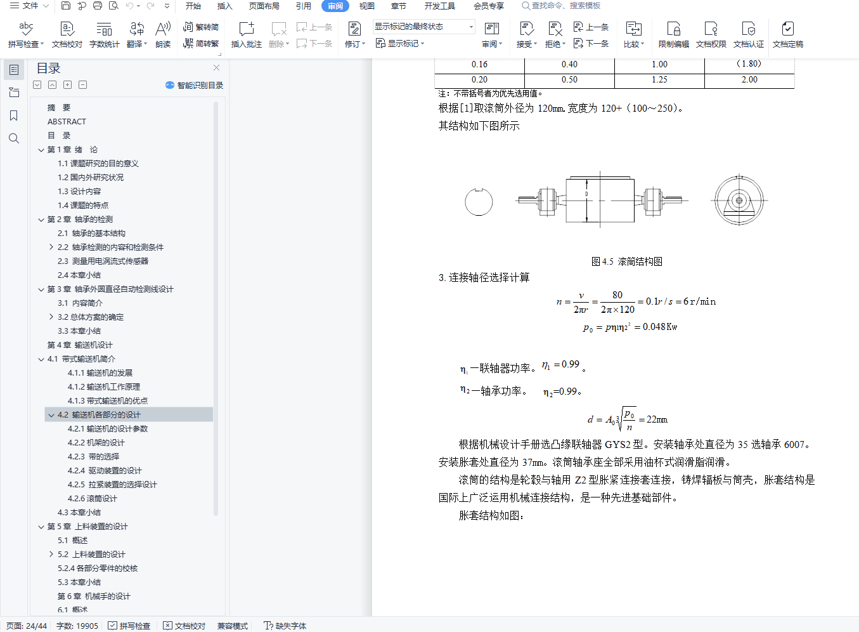Convert text with 繁转简
The width and height of the screenshot is (859, 632).
(201, 27)
